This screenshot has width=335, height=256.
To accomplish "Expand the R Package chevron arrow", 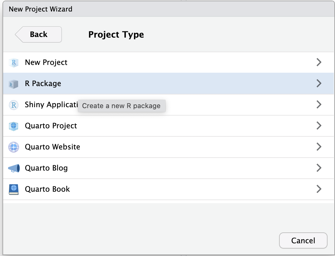I will click(x=319, y=84).
